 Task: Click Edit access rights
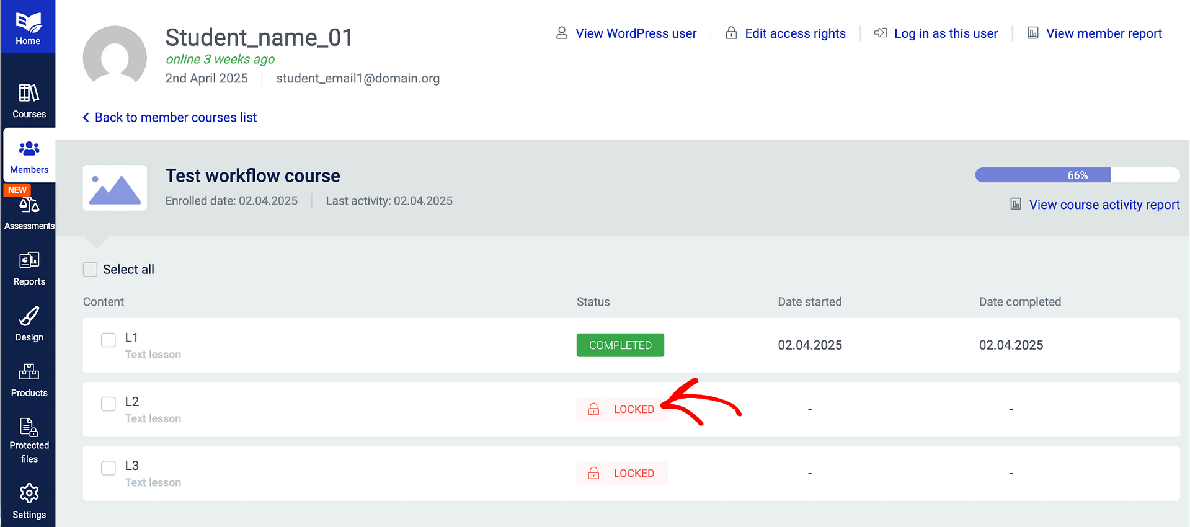point(795,33)
